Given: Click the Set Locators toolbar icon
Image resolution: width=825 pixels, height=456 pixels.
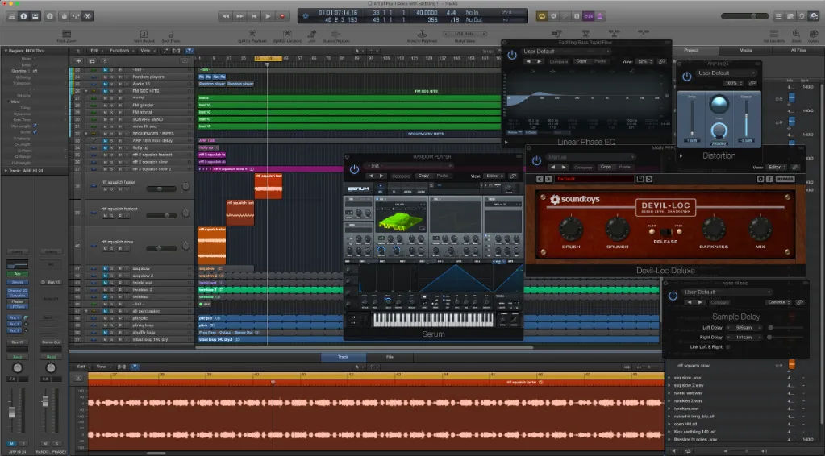Looking at the screenshot, I should coord(774,35).
